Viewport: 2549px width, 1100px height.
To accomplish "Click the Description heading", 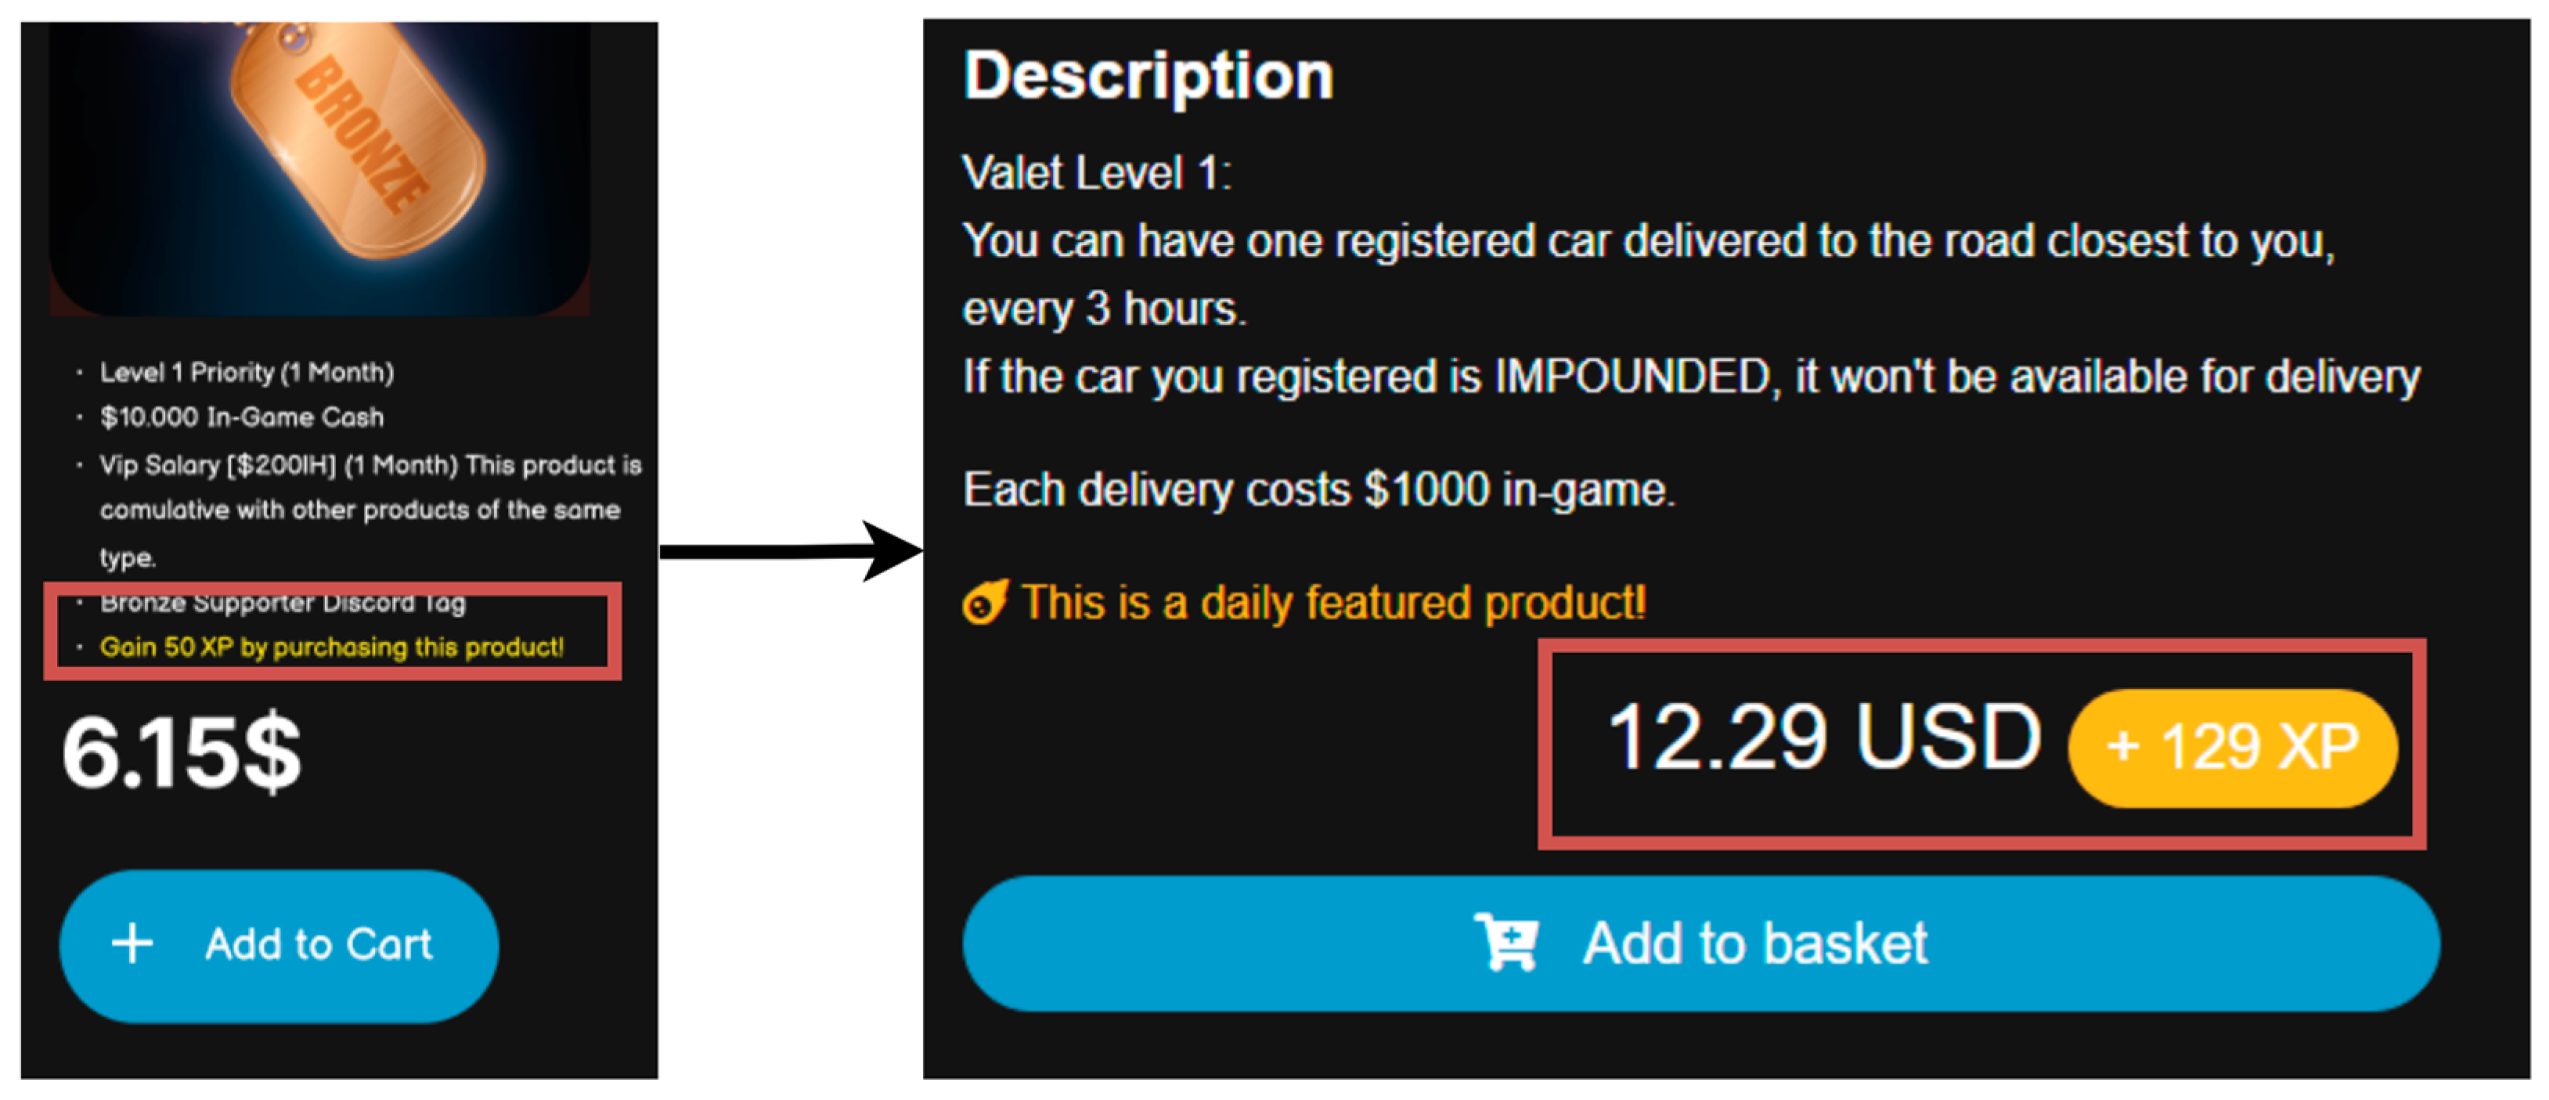I will [1148, 75].
